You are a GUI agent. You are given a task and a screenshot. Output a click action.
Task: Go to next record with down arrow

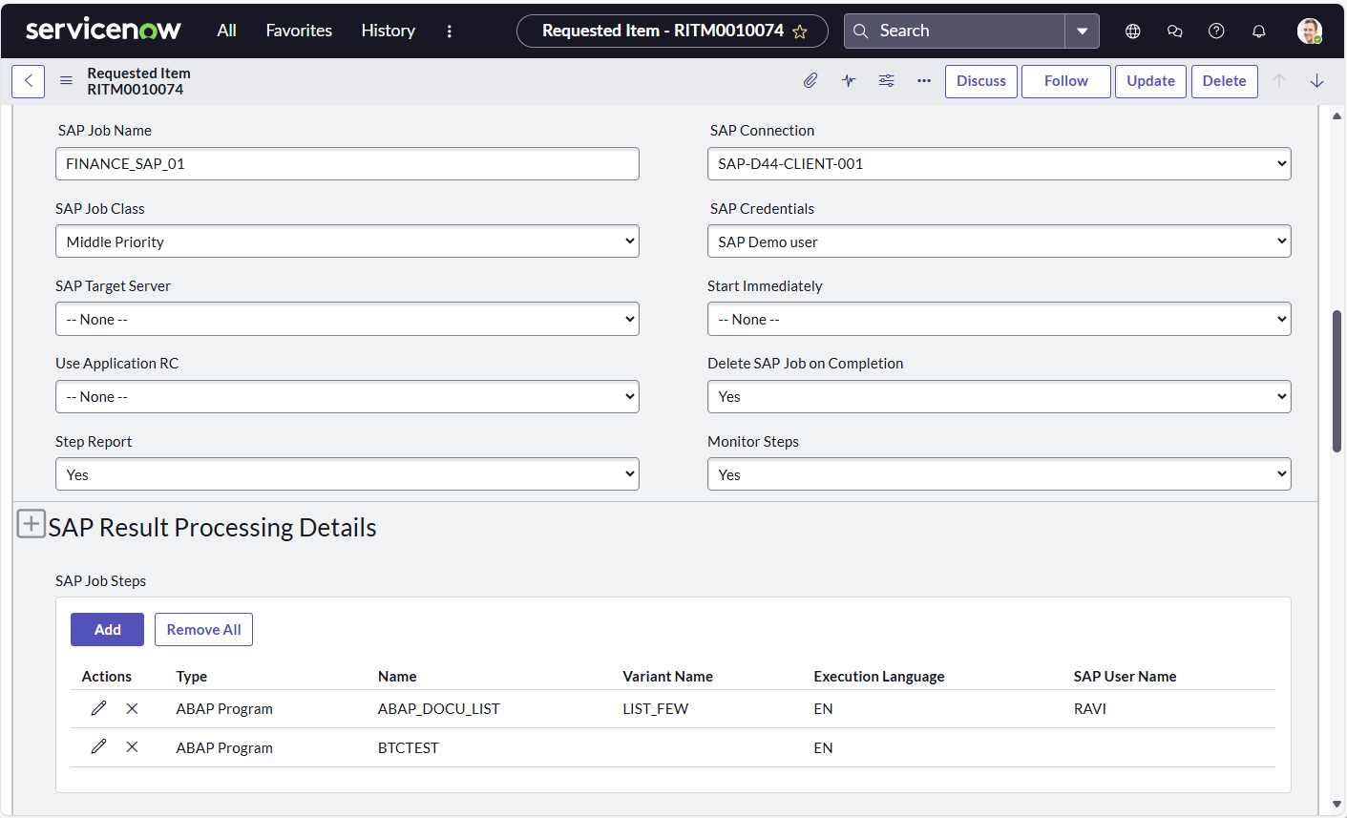click(1317, 81)
